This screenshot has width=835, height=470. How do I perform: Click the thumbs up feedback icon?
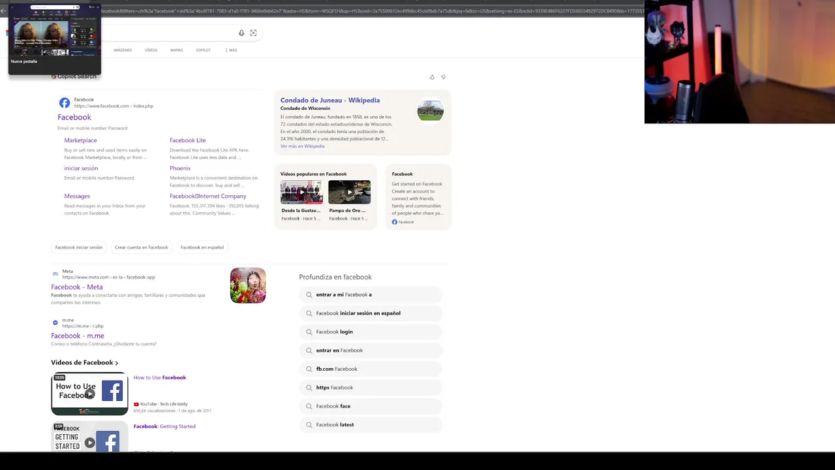click(x=432, y=77)
